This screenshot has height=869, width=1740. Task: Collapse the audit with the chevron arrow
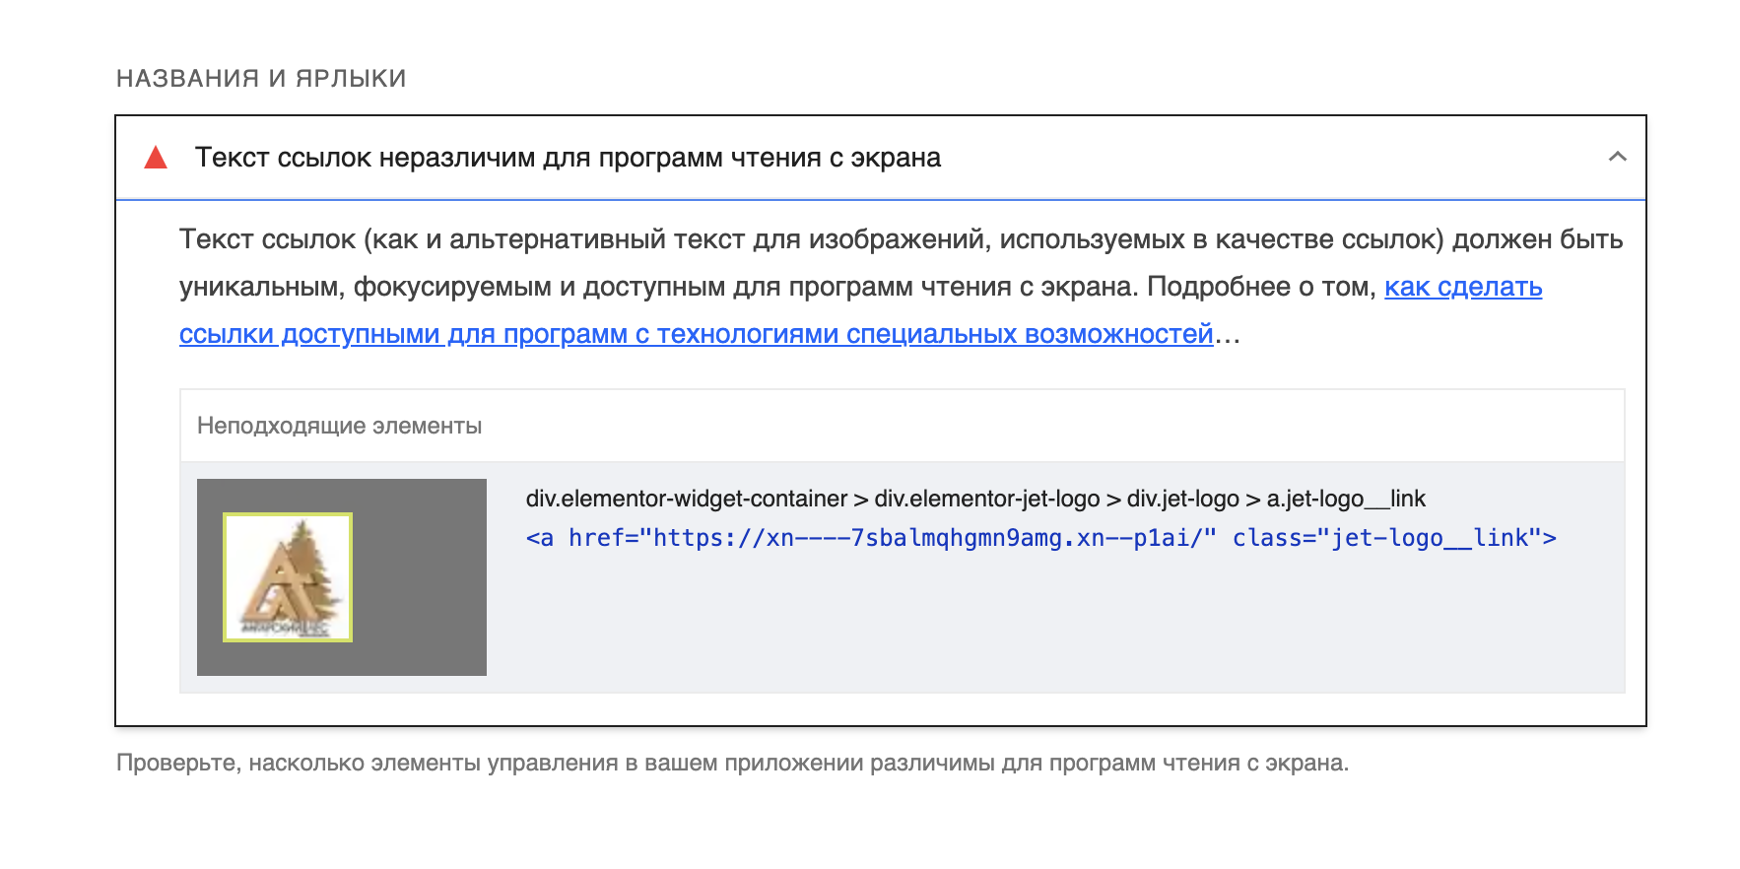click(x=1617, y=157)
